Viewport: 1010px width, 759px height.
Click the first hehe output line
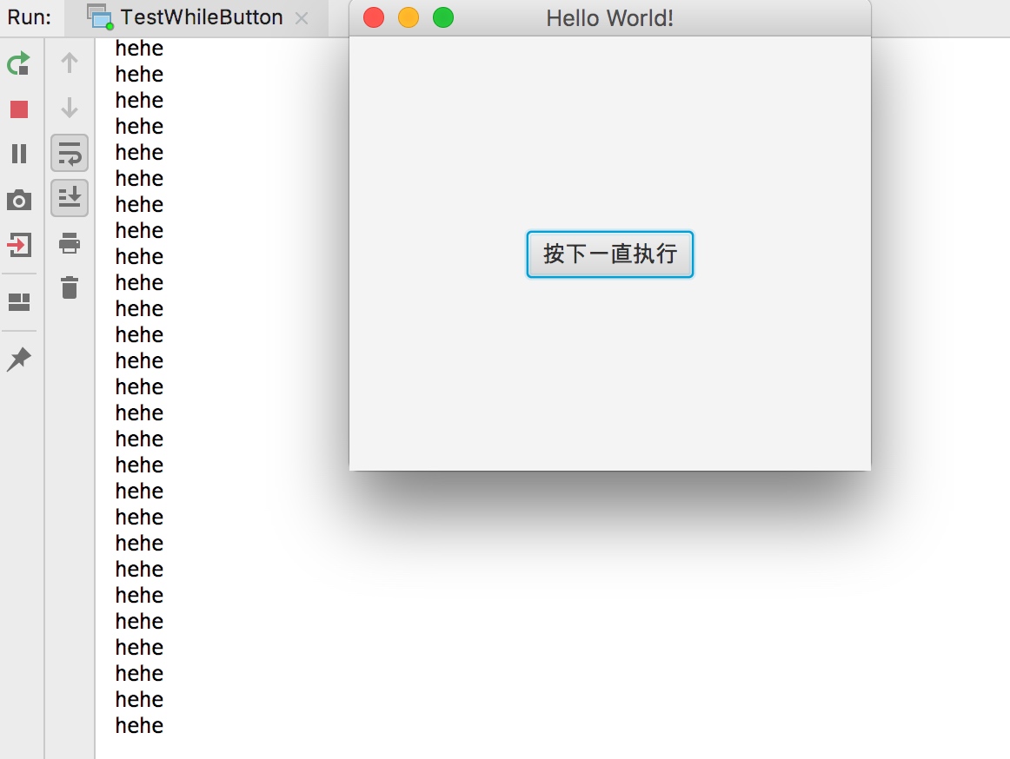coord(138,48)
